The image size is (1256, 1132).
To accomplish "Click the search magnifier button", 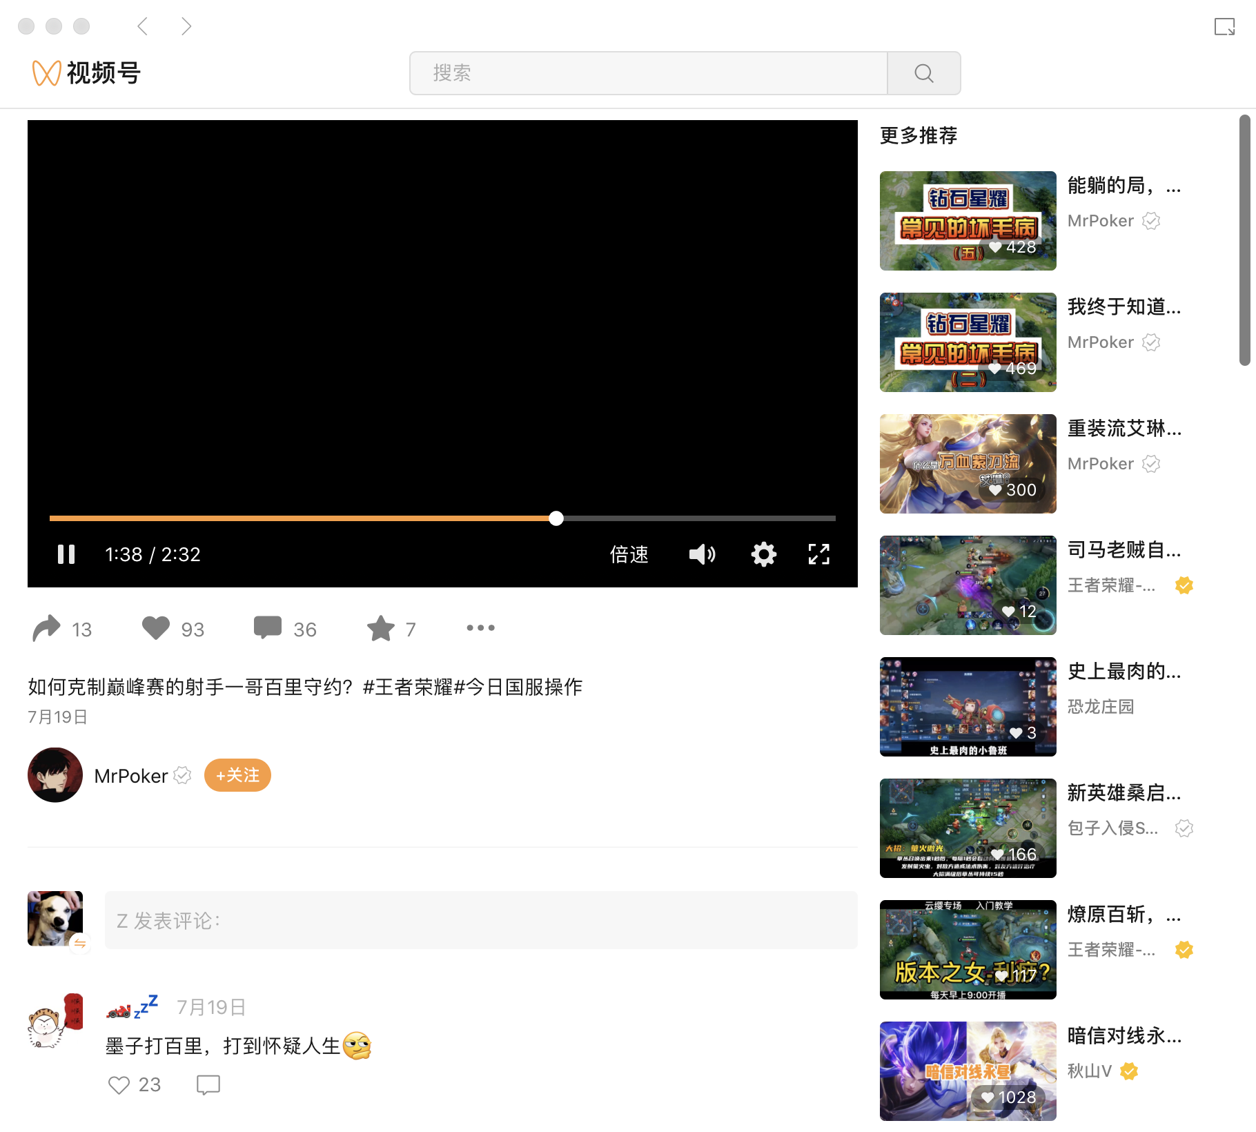I will (x=924, y=73).
